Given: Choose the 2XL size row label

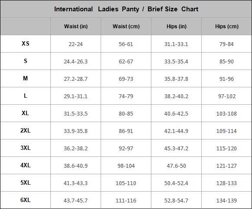Looking at the screenshot, I should 26,130.
